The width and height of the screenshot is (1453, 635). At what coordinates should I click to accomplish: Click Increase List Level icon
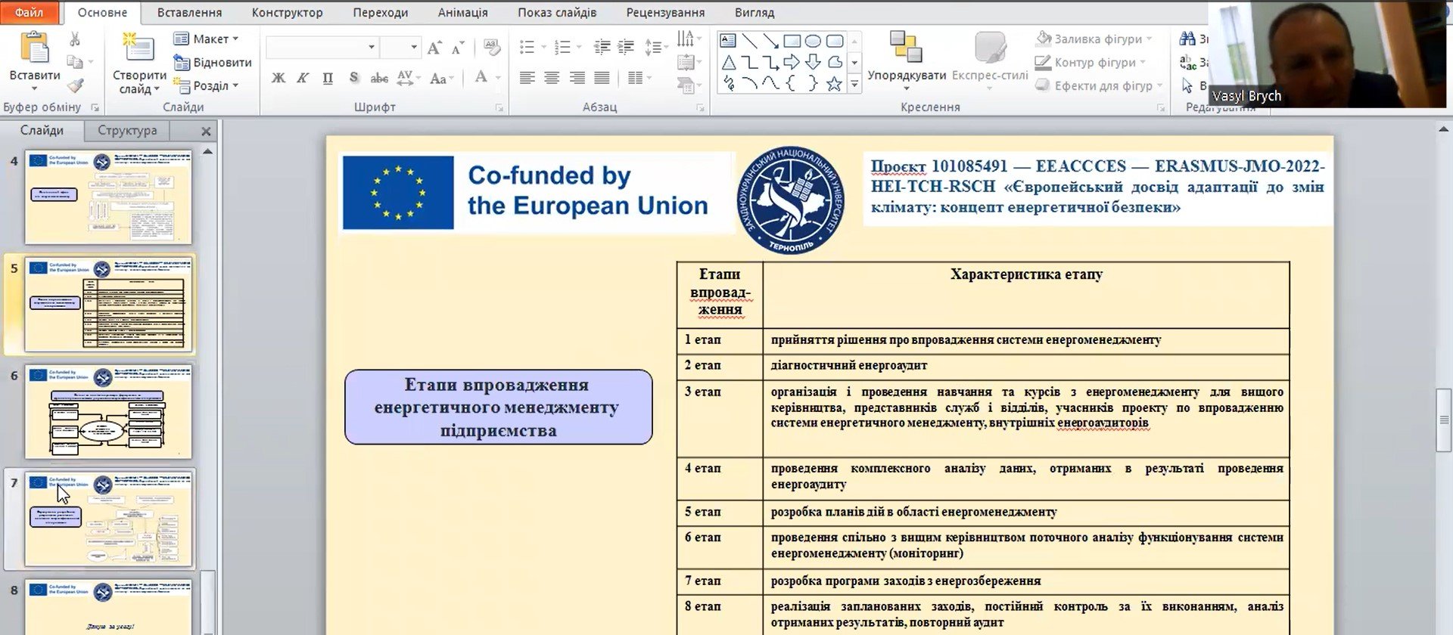tap(626, 48)
